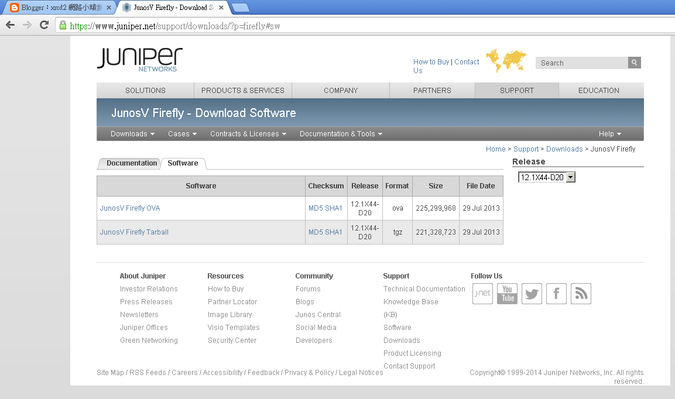The image size is (675, 399).
Task: Open the PARTNERS nav item
Action: (x=432, y=90)
